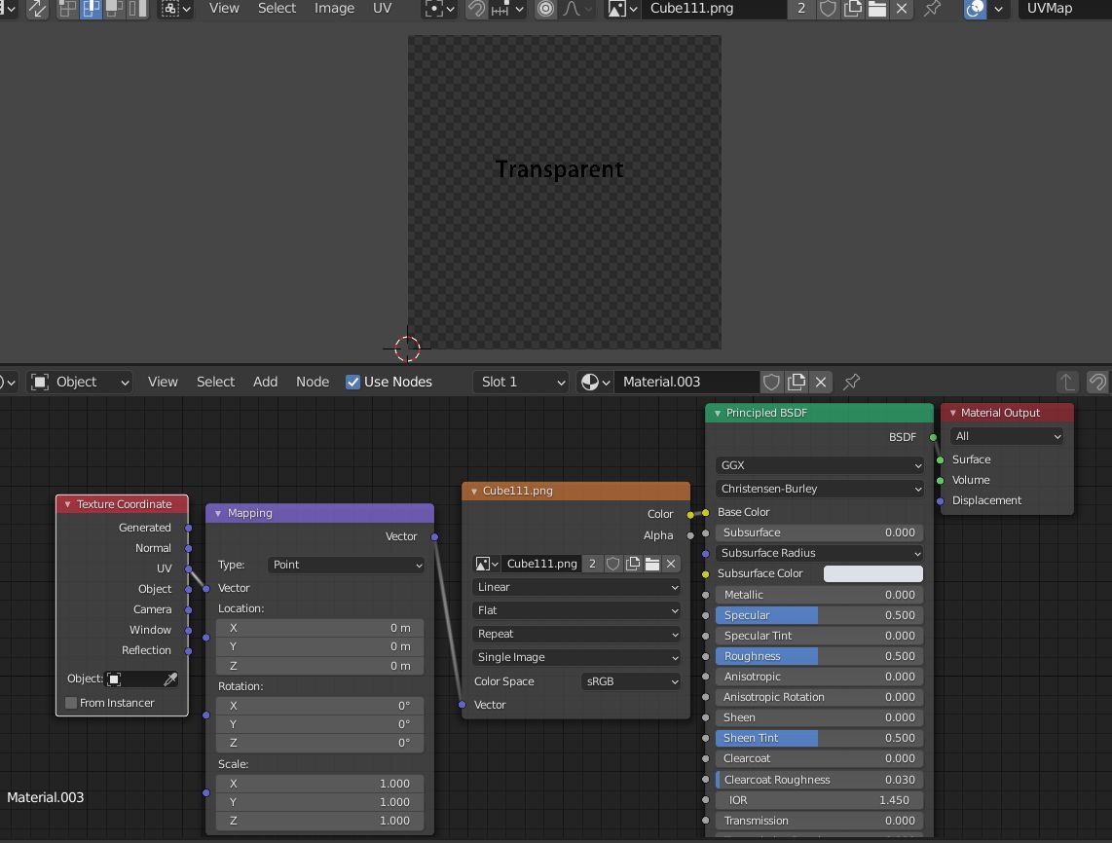
Task: Open Color Space sRGB dropdown
Action: tap(631, 681)
